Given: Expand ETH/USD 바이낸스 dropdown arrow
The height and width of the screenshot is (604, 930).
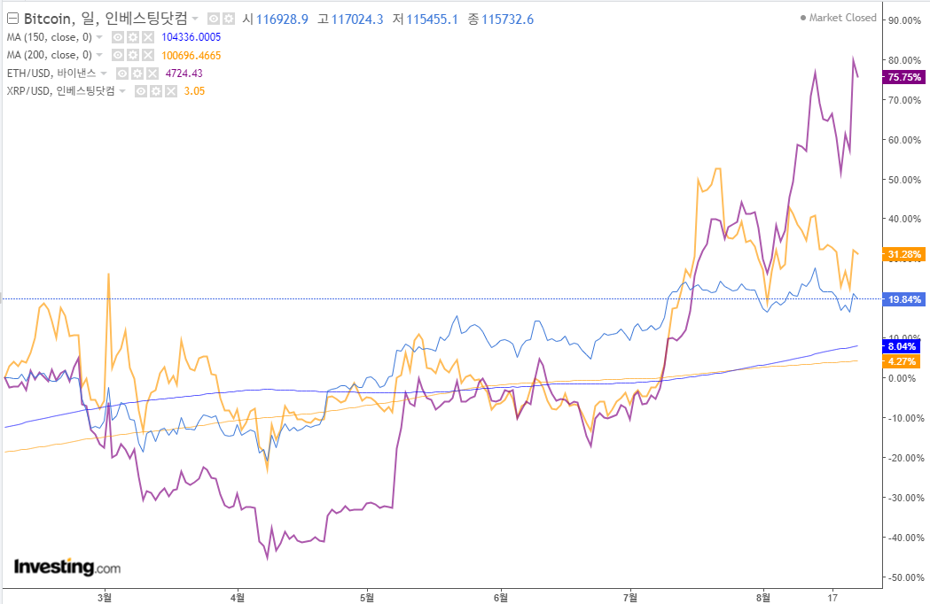Looking at the screenshot, I should 103,74.
